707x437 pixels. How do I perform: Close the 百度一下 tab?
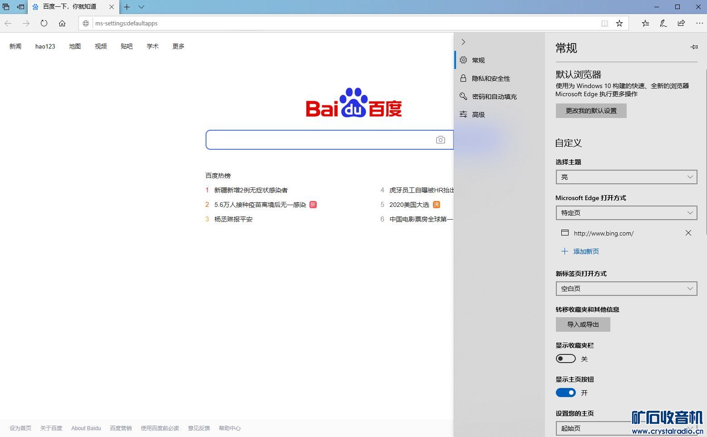112,7
